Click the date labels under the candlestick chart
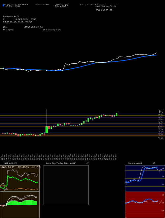Viewport: 165px width, 218px height. click(x=59, y=157)
